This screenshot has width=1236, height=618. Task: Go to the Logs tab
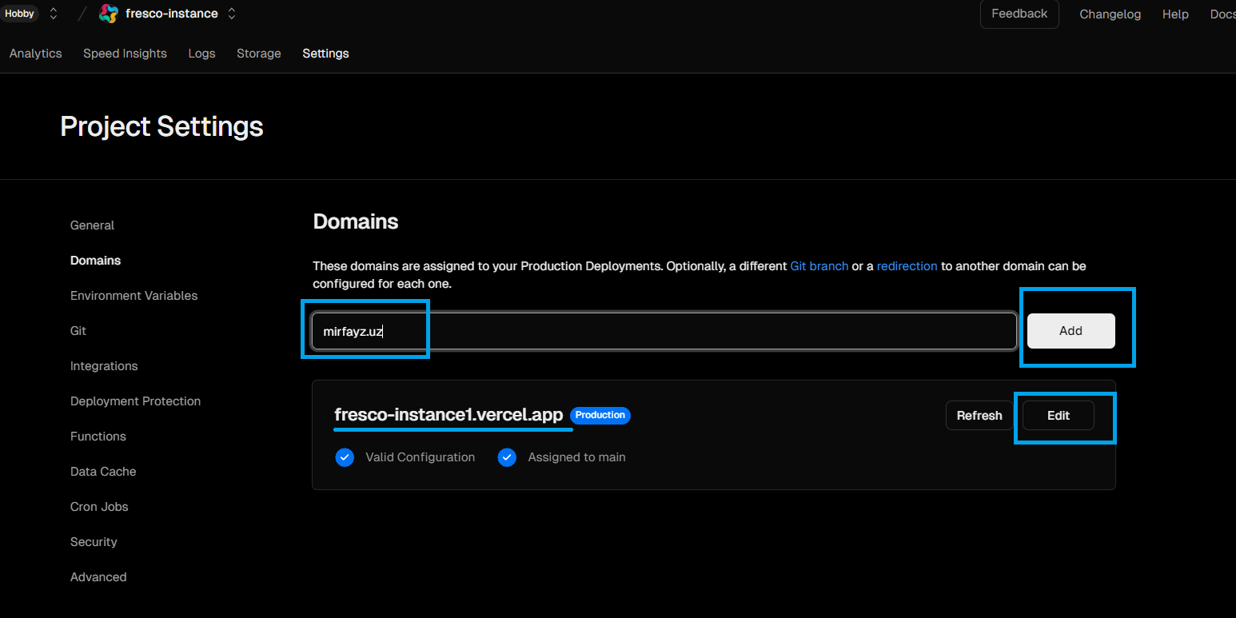coord(201,54)
